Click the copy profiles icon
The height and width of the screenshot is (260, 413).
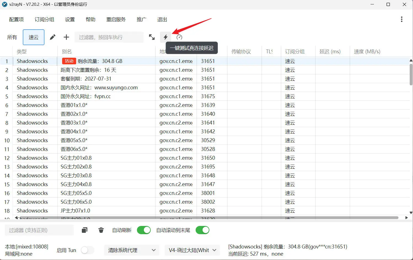coord(85,230)
